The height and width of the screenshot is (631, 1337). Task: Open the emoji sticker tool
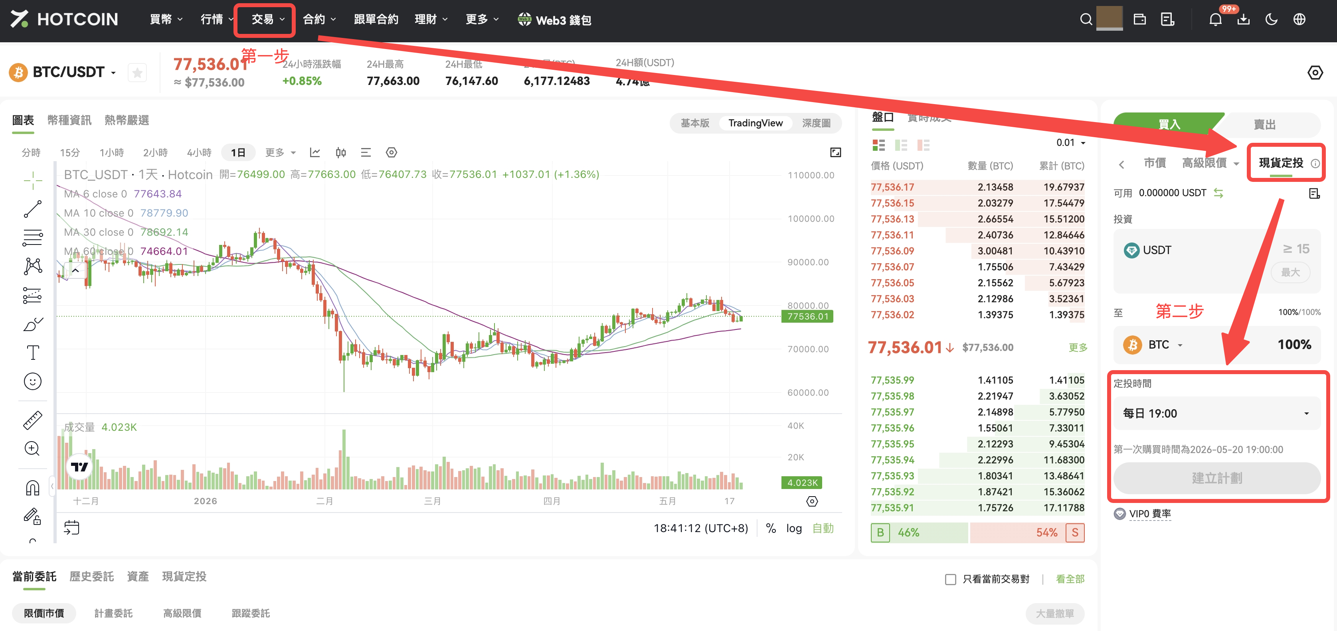pyautogui.click(x=33, y=381)
